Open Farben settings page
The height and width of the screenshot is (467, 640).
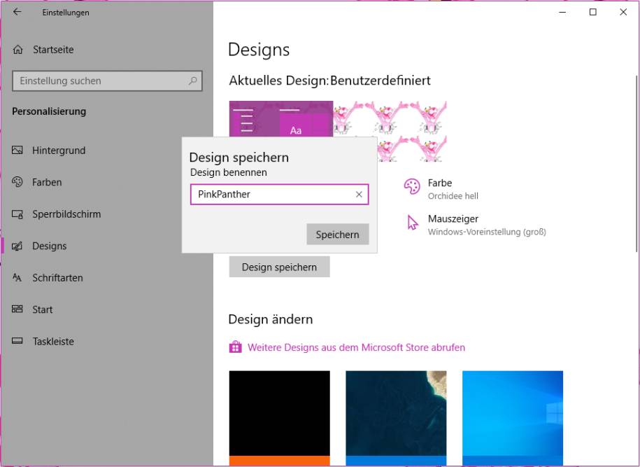(47, 182)
